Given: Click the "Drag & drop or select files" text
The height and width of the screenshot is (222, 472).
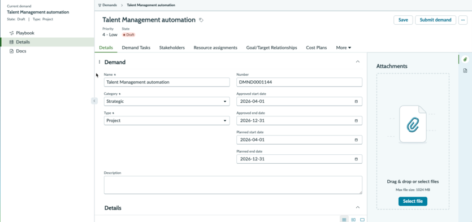Looking at the screenshot, I should [413, 182].
